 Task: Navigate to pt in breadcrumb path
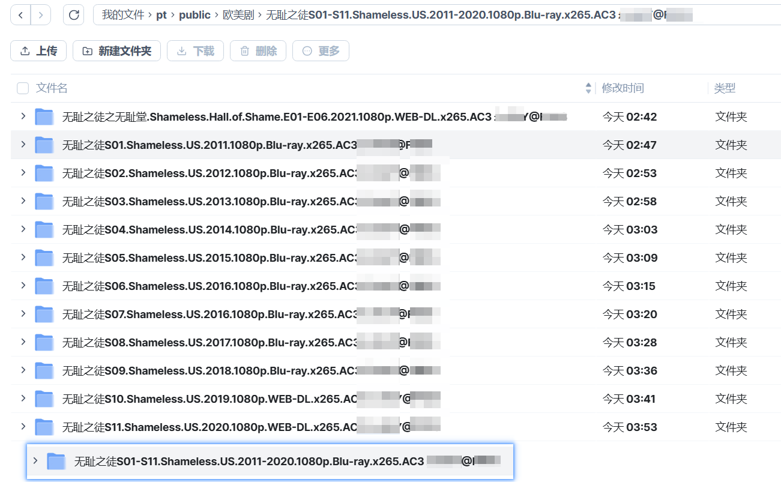point(161,15)
